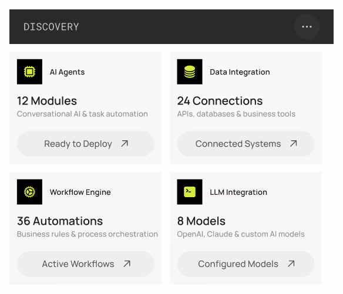Select the LLM Integration card title

click(x=238, y=192)
